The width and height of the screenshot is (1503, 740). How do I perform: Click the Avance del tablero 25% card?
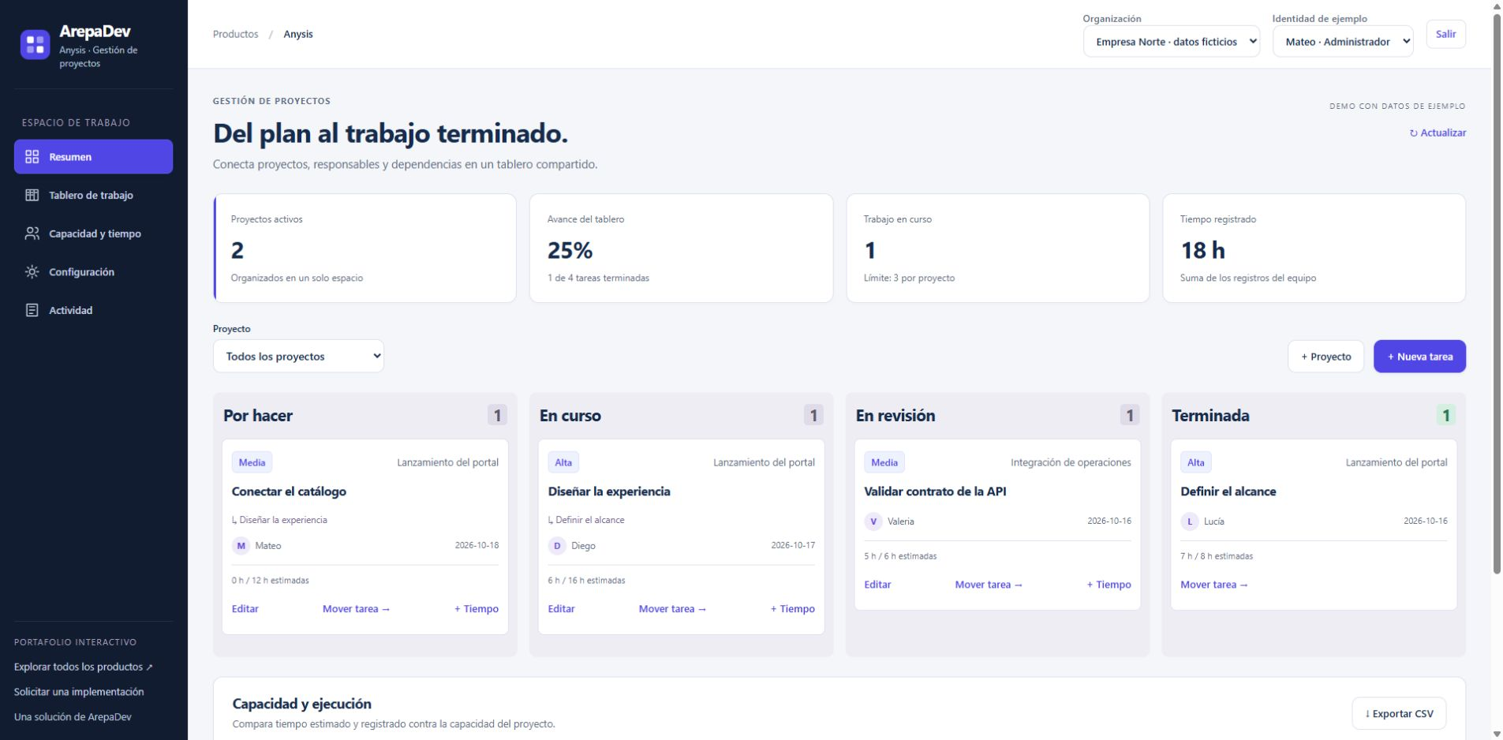681,249
